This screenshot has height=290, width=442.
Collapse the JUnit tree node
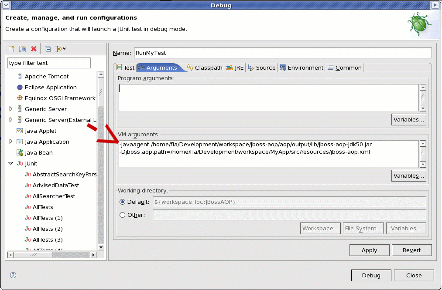[11, 163]
